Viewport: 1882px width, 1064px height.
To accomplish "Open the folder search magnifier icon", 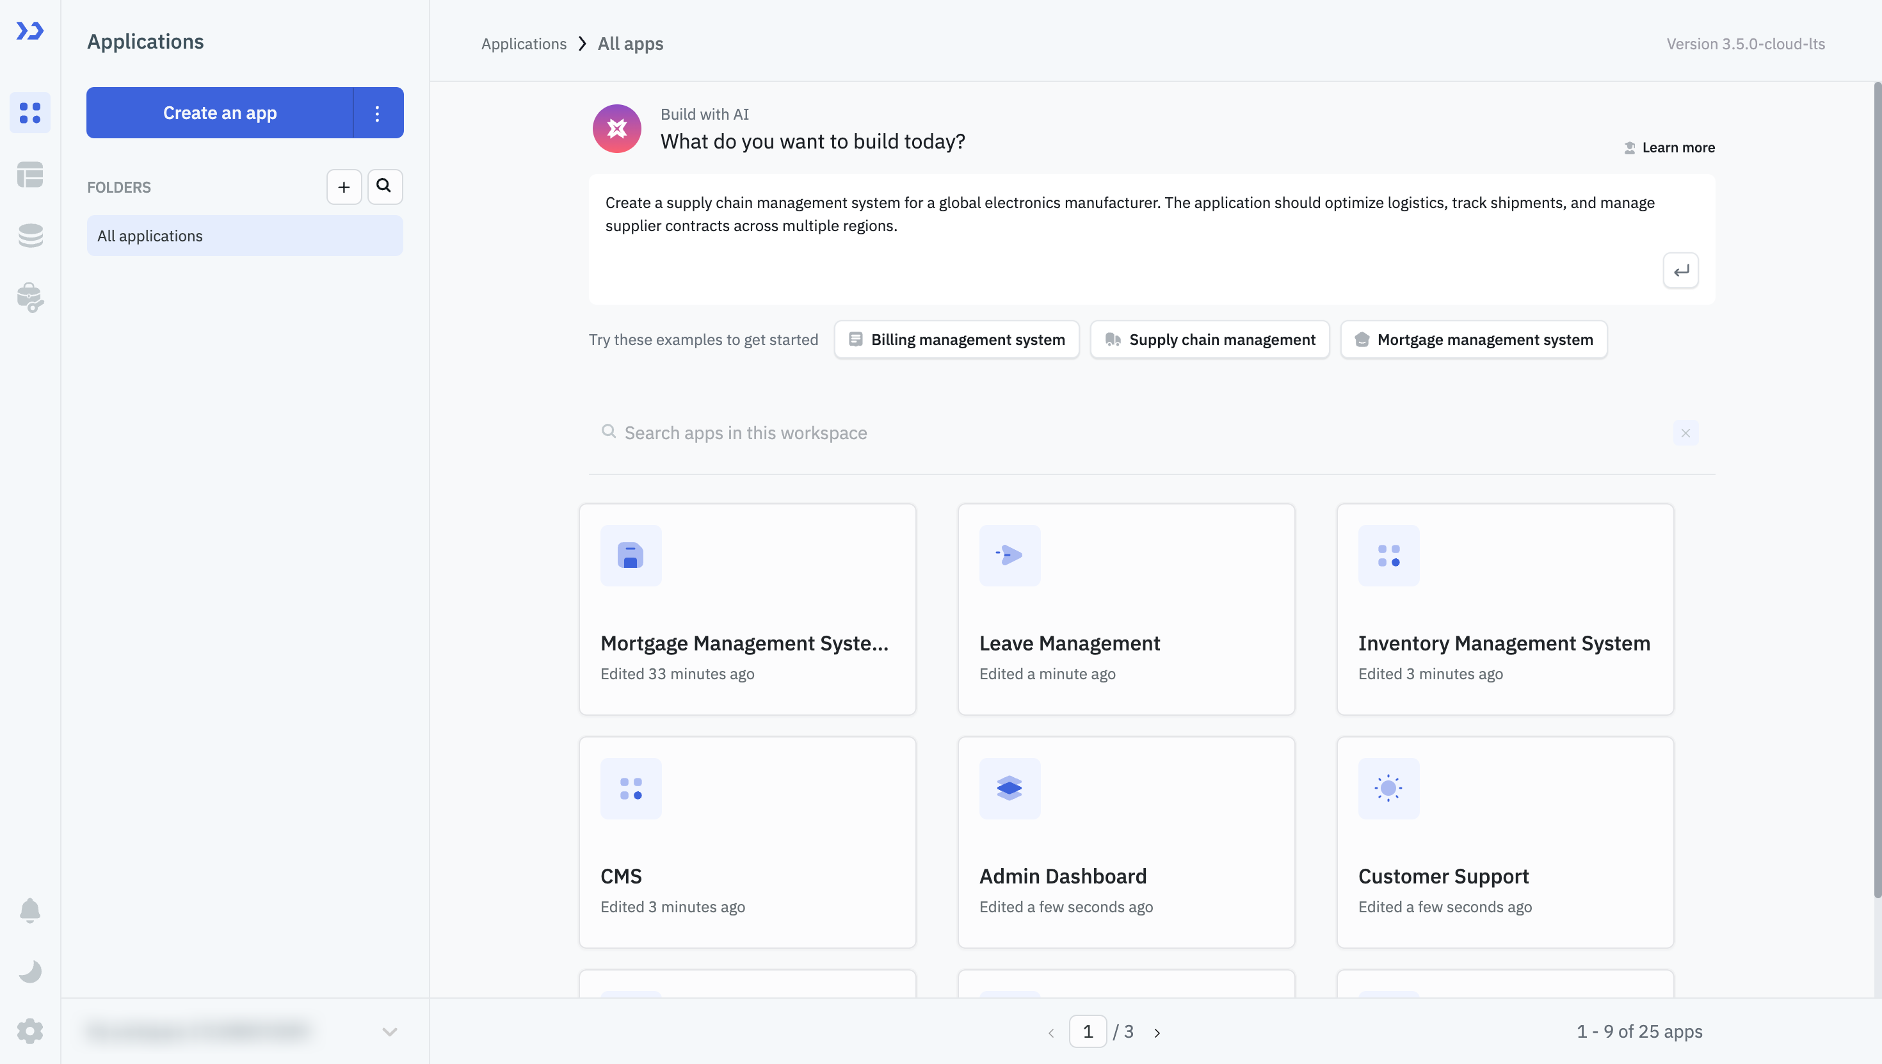I will coord(385,186).
